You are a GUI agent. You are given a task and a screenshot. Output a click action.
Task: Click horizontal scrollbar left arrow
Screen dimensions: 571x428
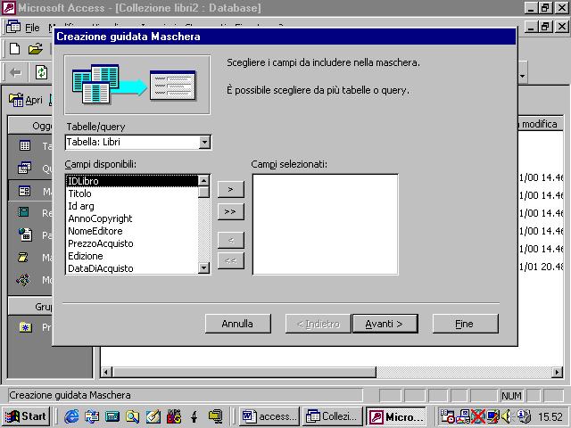pos(106,372)
